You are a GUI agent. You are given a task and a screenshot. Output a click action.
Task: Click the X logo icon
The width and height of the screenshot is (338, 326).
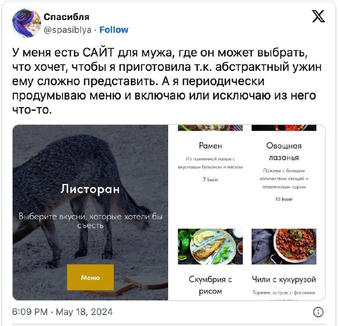point(319,16)
